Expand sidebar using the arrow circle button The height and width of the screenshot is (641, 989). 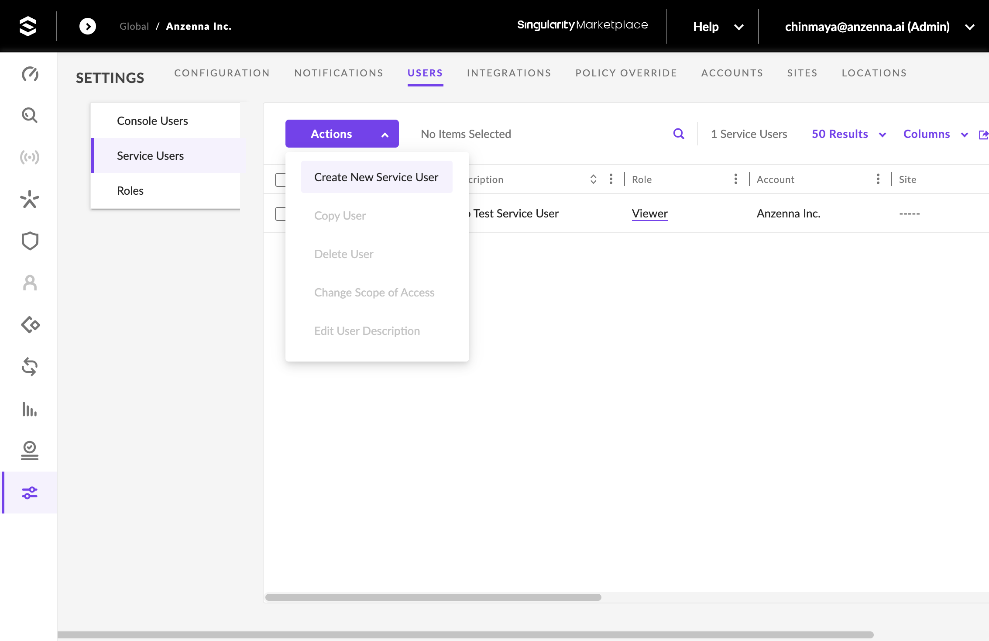(88, 26)
